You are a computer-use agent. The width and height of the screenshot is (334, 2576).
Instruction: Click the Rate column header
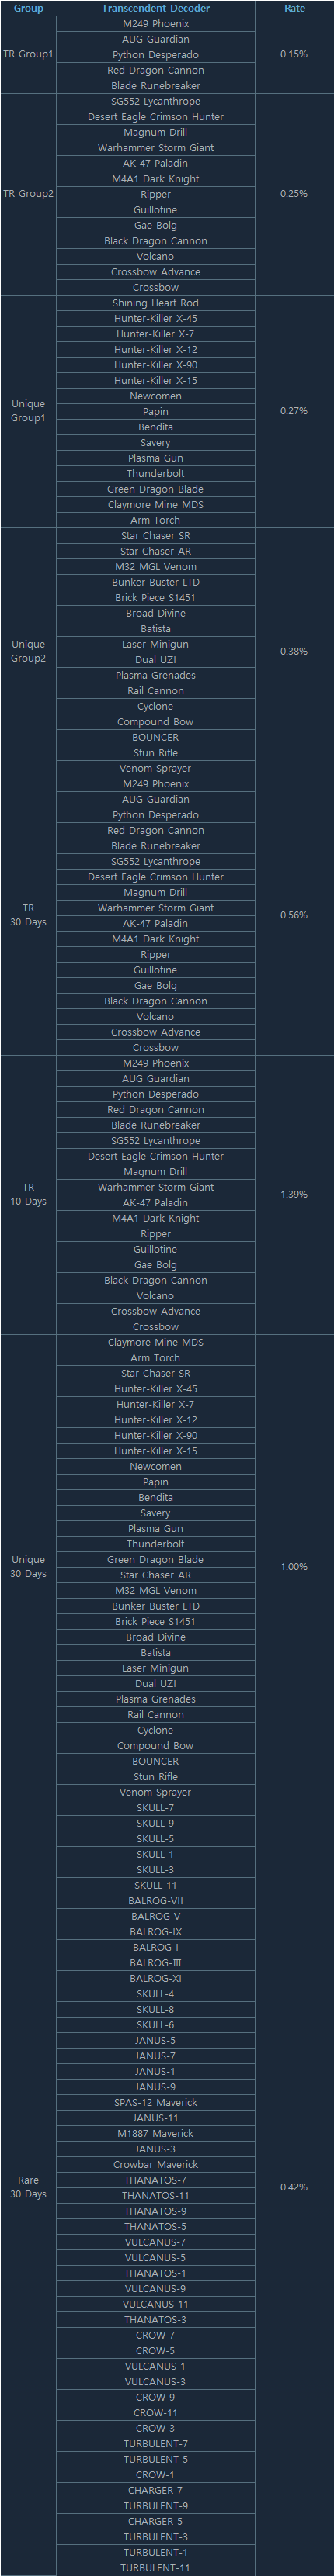tap(294, 8)
